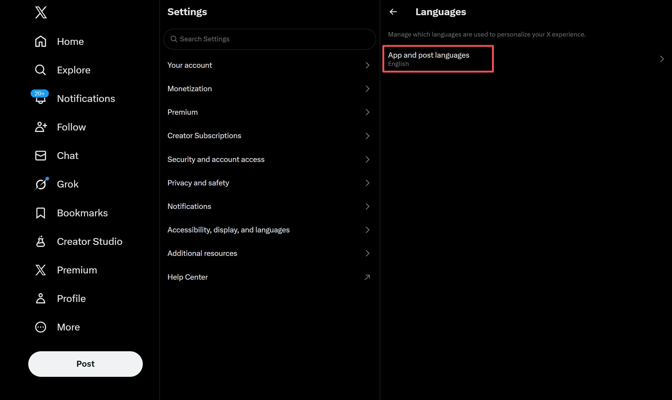Screen dimensions: 672x400
Task: Open Profile label in the sidebar
Action: coord(71,298)
